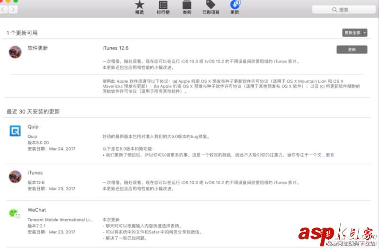Click the green fullscreen window button
The image size is (379, 249).
16,1
